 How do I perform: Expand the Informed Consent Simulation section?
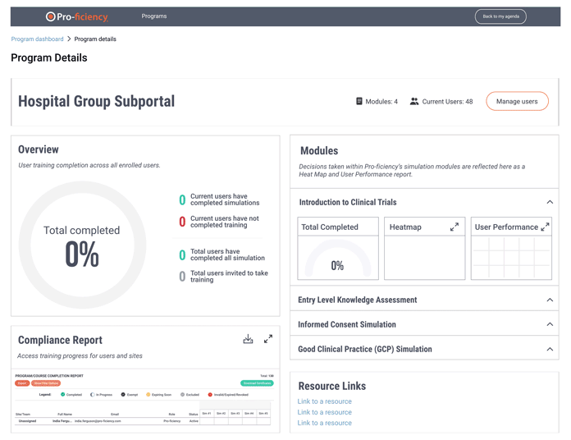(550, 325)
